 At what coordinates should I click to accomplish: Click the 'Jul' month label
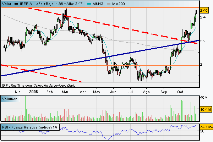point(130,92)
